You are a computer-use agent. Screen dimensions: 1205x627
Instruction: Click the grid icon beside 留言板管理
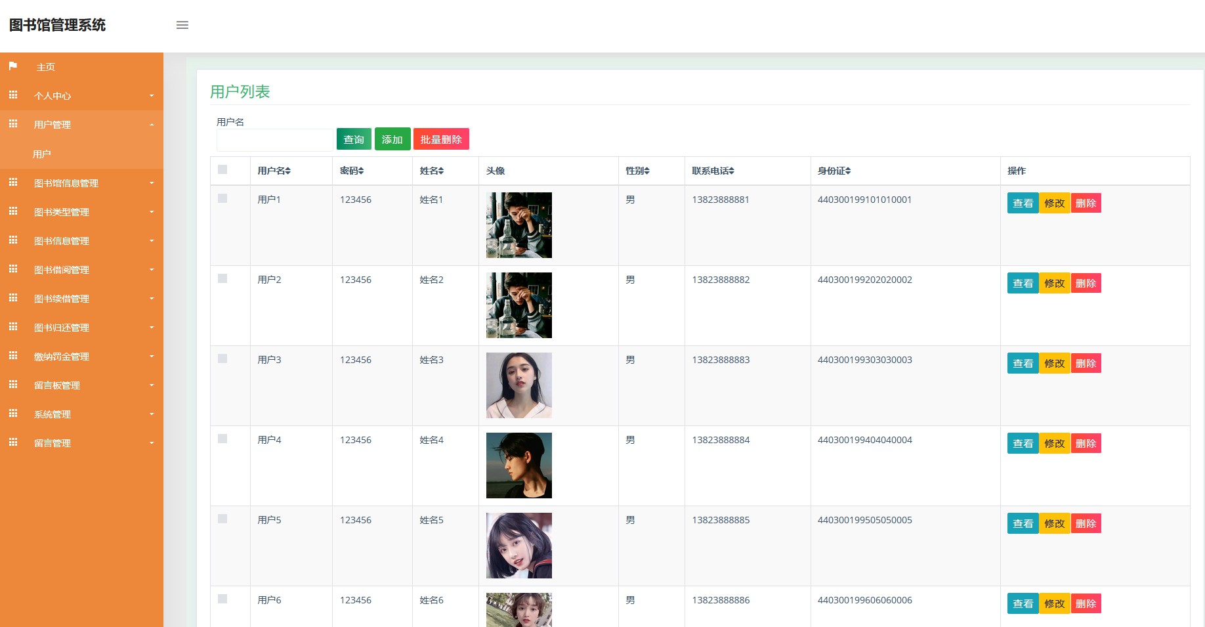click(x=13, y=385)
